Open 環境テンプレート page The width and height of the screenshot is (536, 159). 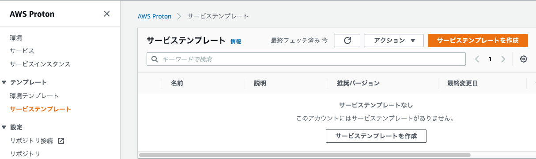[x=34, y=96]
